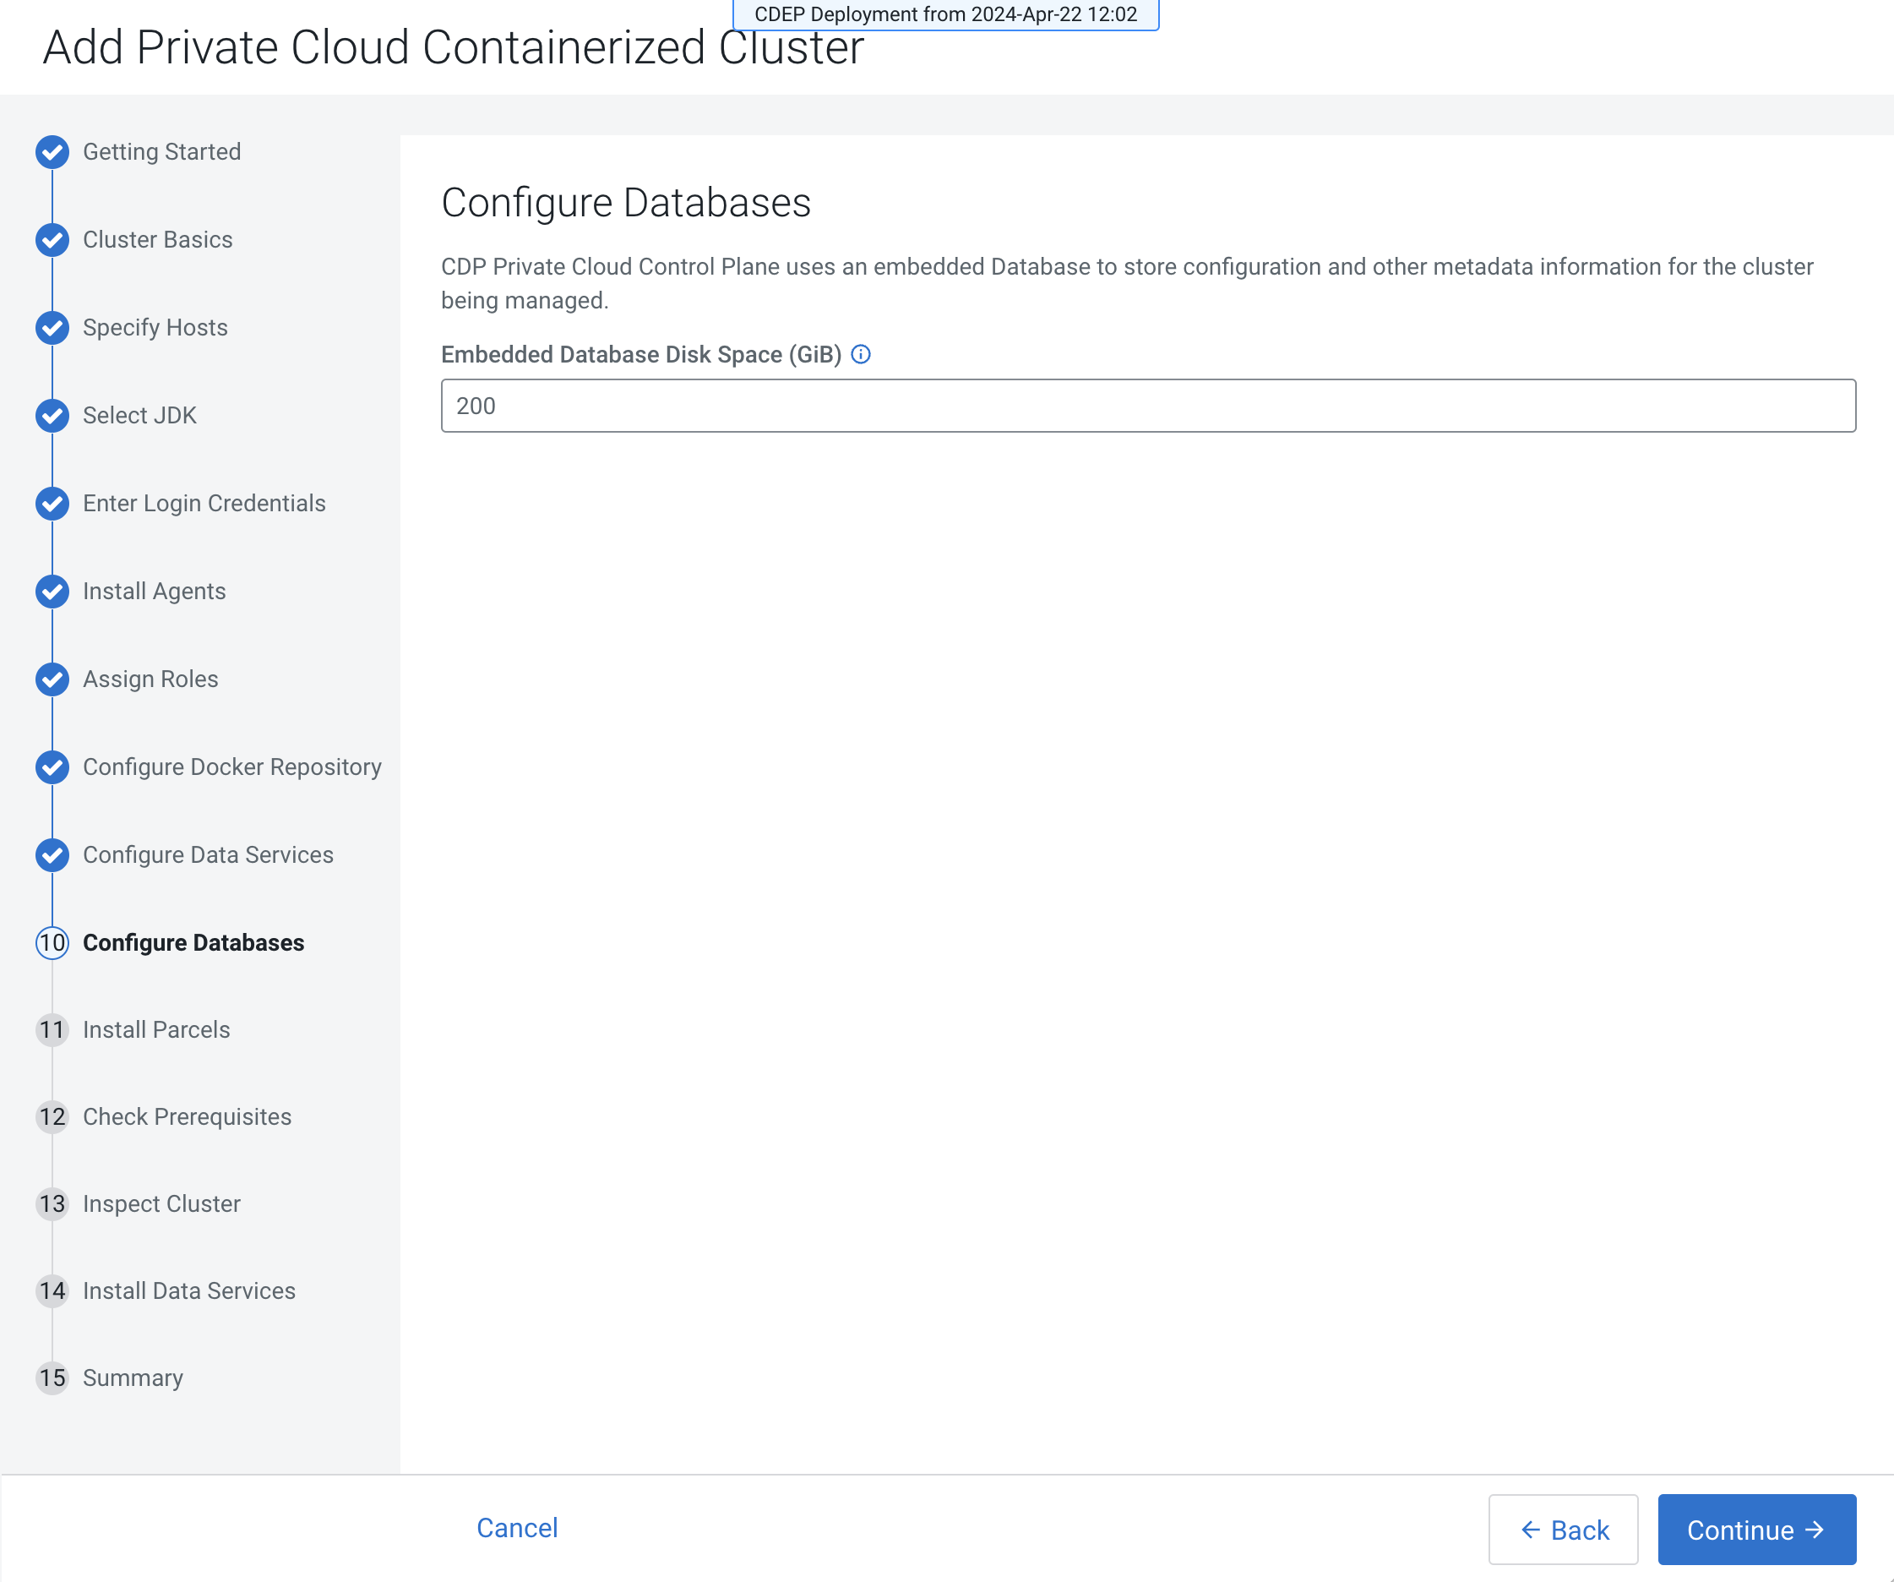
Task: Open the Assign Roles step
Action: point(150,679)
